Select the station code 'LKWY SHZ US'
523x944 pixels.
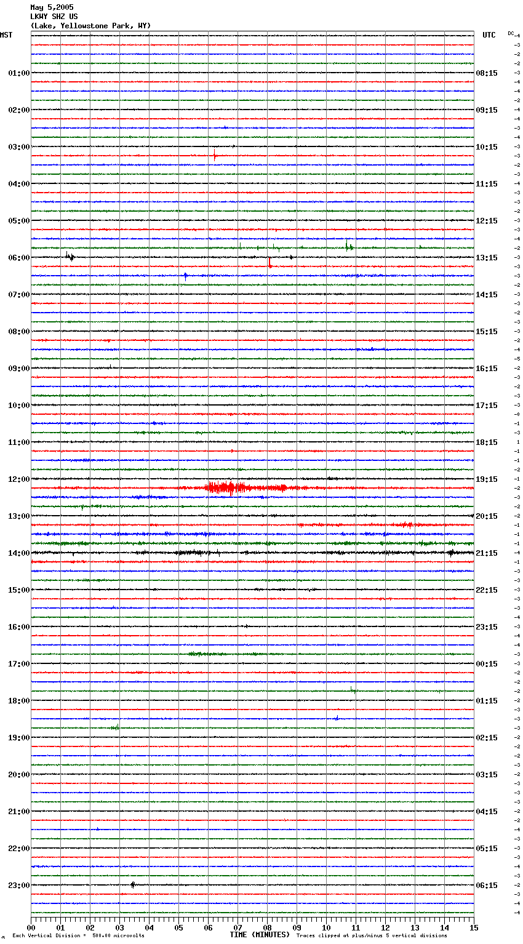coord(54,17)
